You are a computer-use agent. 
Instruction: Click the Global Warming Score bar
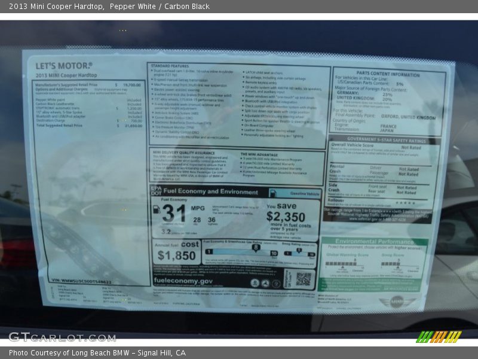pyautogui.click(x=342, y=263)
